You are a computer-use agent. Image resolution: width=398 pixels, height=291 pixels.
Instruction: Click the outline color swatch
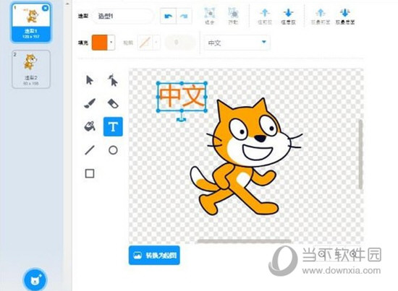pos(145,43)
